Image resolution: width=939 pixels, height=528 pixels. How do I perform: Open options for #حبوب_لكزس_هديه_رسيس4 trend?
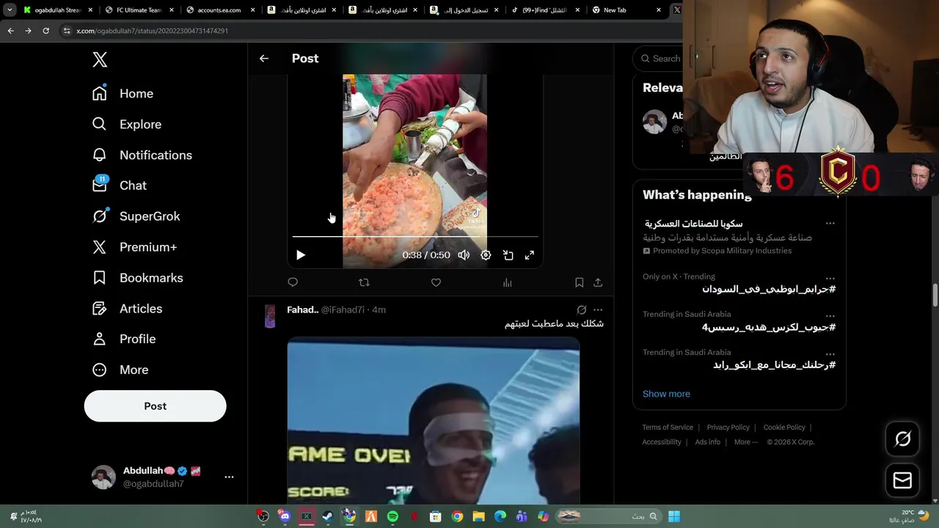[x=830, y=316]
